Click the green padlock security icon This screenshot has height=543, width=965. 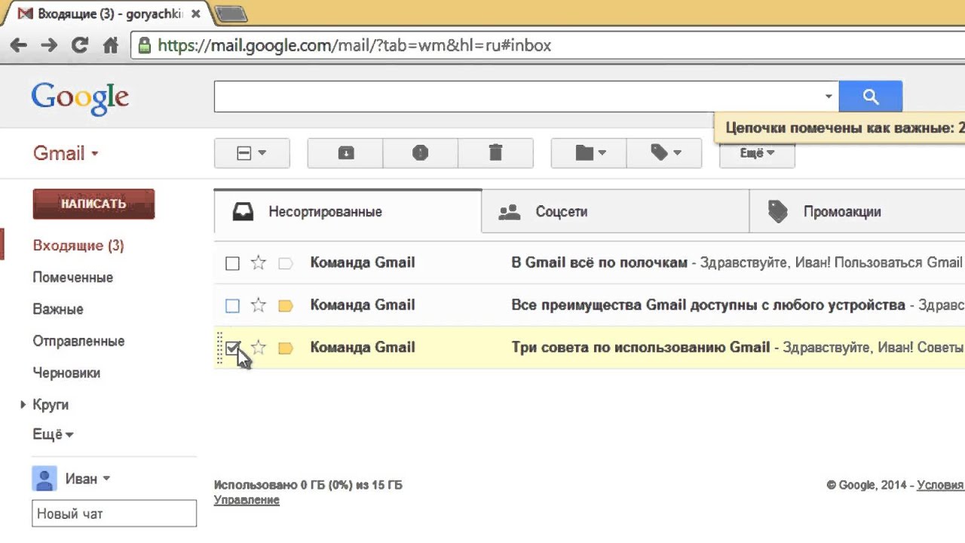click(145, 45)
